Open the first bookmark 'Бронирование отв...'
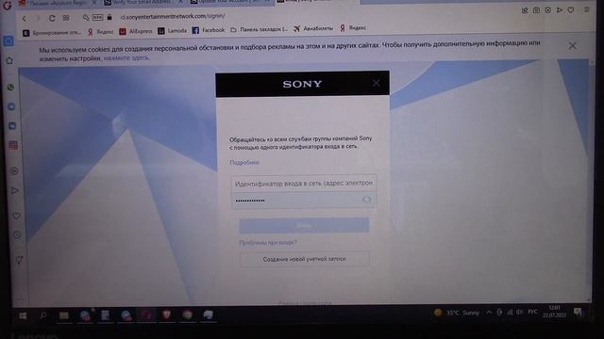The width and height of the screenshot is (604, 339). tap(52, 33)
